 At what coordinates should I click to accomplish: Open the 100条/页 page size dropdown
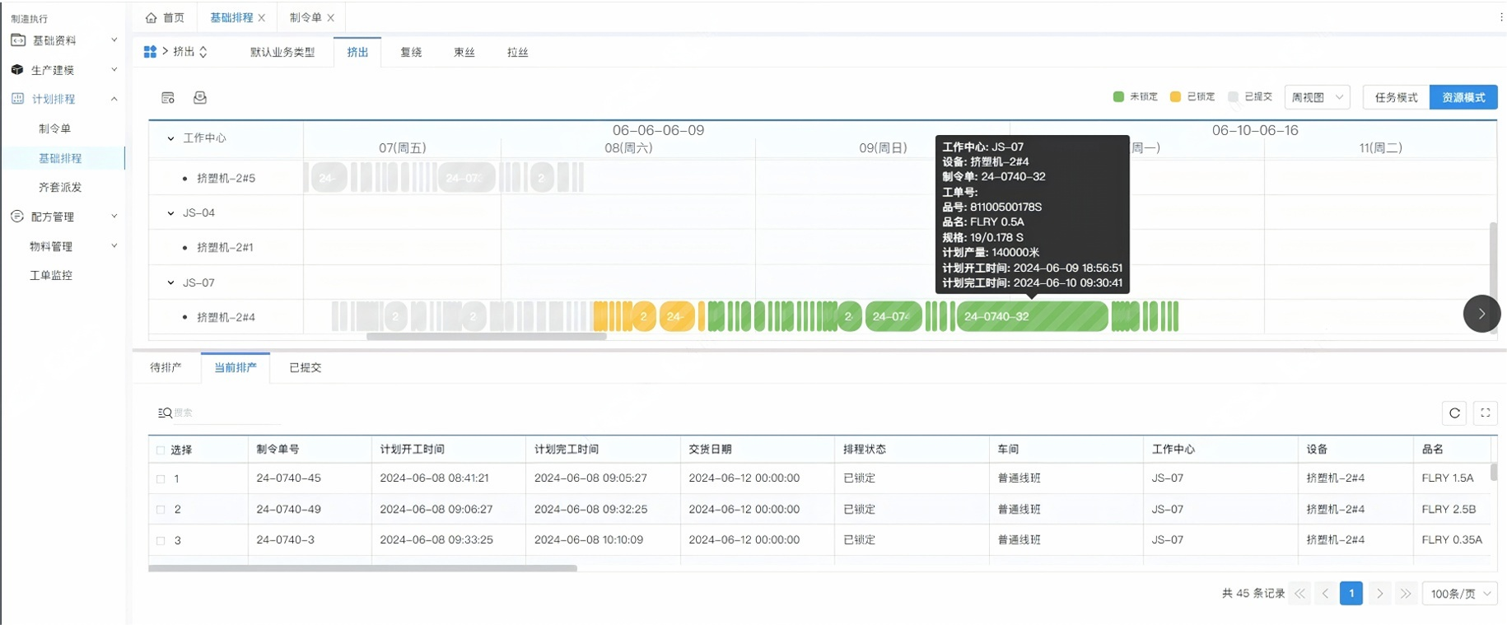[1460, 594]
